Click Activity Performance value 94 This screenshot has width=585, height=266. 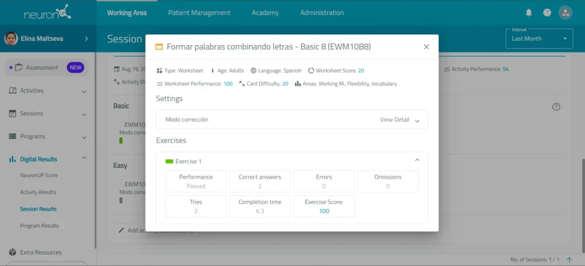coord(506,69)
